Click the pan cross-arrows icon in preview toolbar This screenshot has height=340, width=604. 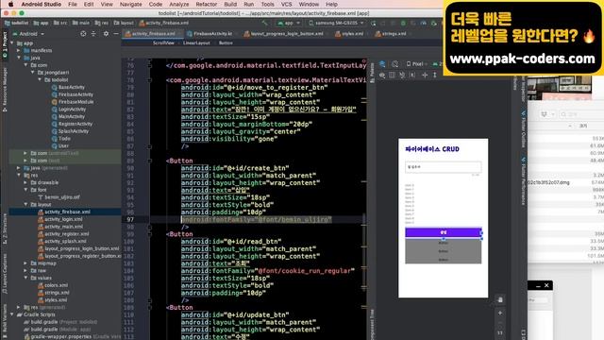pos(425,76)
